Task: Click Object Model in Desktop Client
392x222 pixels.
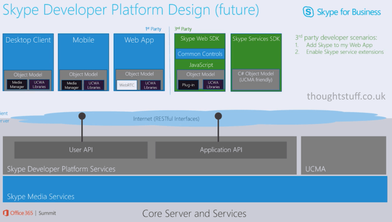Action: coord(28,75)
